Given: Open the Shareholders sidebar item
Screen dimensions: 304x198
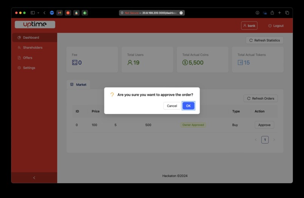Looking at the screenshot, I should click(34, 48).
